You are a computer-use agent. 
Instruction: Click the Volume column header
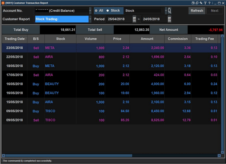(x=91, y=39)
